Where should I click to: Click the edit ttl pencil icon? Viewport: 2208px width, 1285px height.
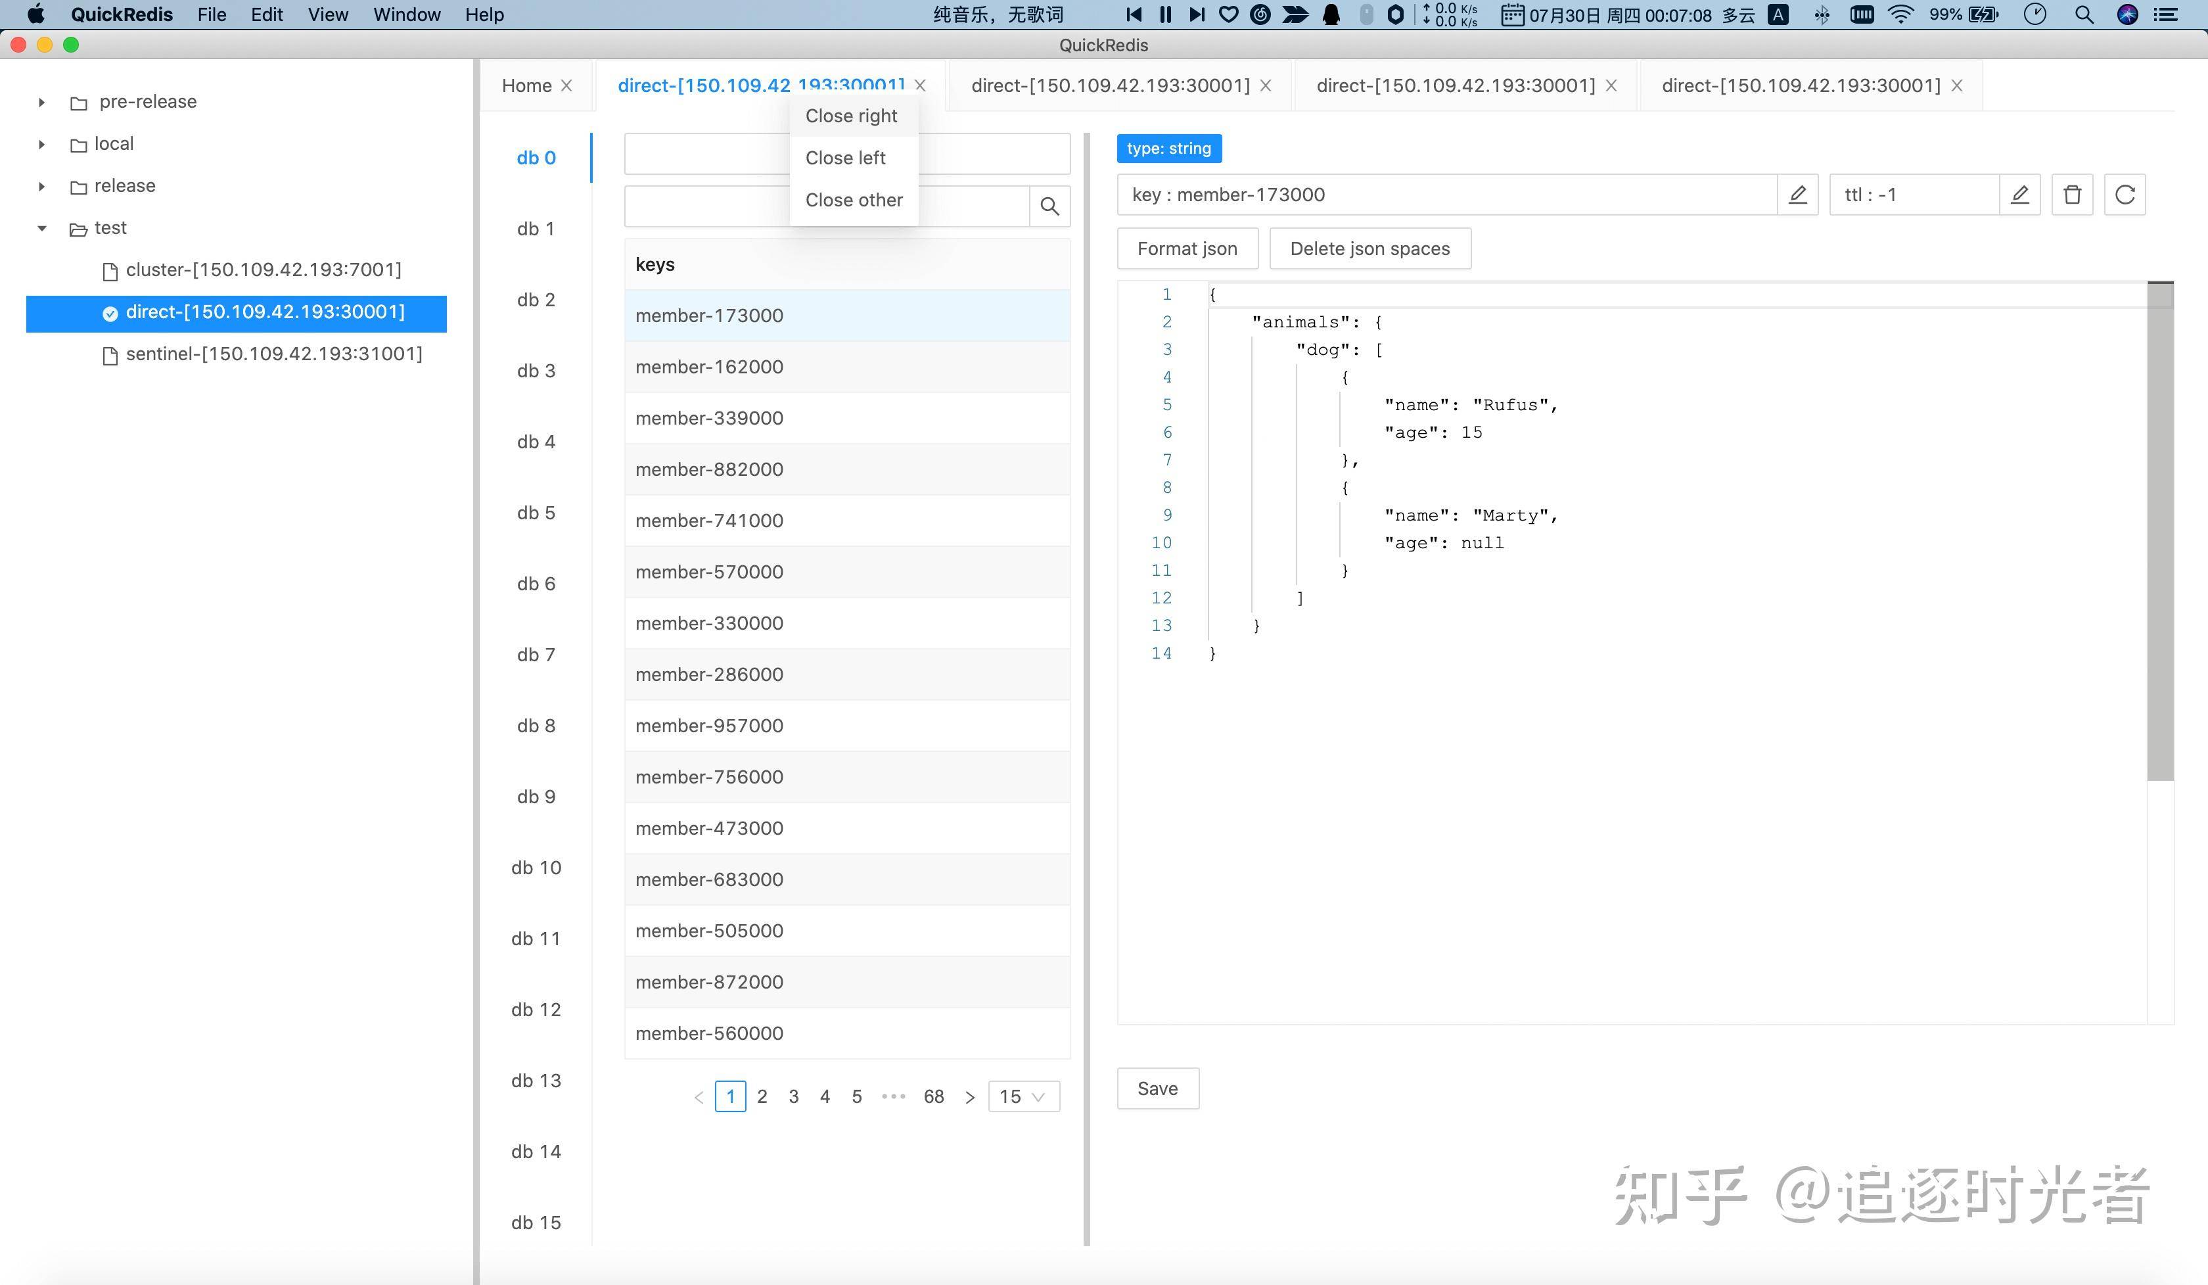tap(2019, 195)
